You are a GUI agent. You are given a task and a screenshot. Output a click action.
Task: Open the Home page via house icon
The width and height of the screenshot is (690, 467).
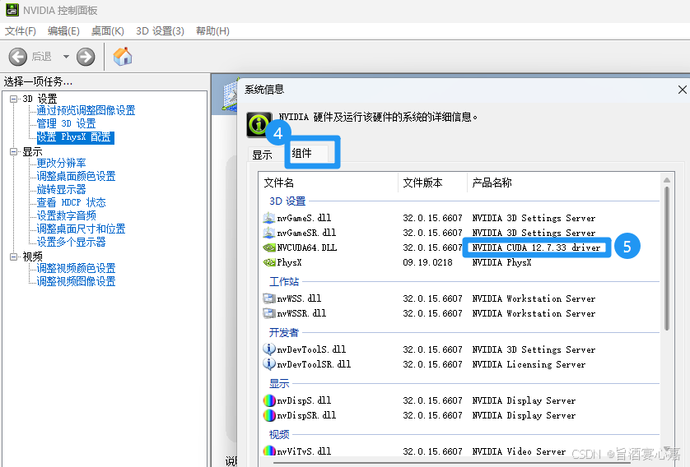coord(123,56)
